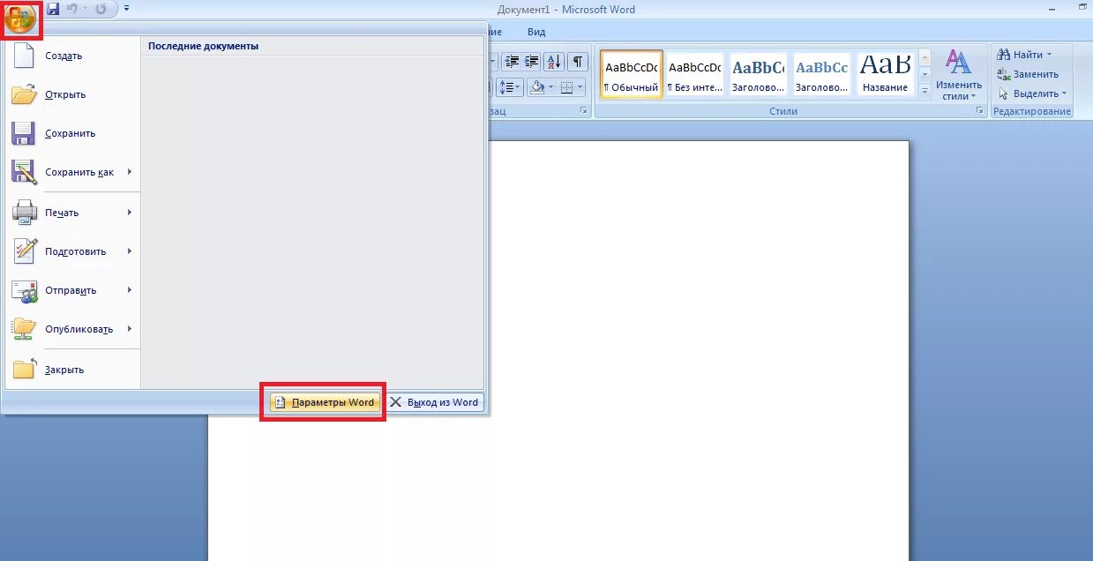1093x561 pixels.
Task: Click the Borders icon
Action: coord(567,87)
